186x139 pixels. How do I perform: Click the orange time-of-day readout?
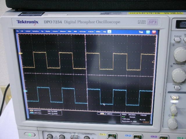(146, 122)
